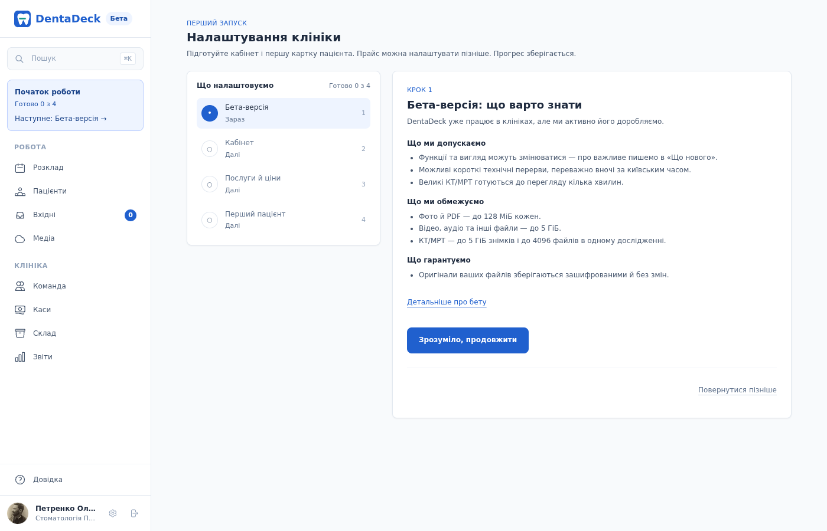Go to Пацієнти in the sidebar
This screenshot has width=827, height=531.
76,192
